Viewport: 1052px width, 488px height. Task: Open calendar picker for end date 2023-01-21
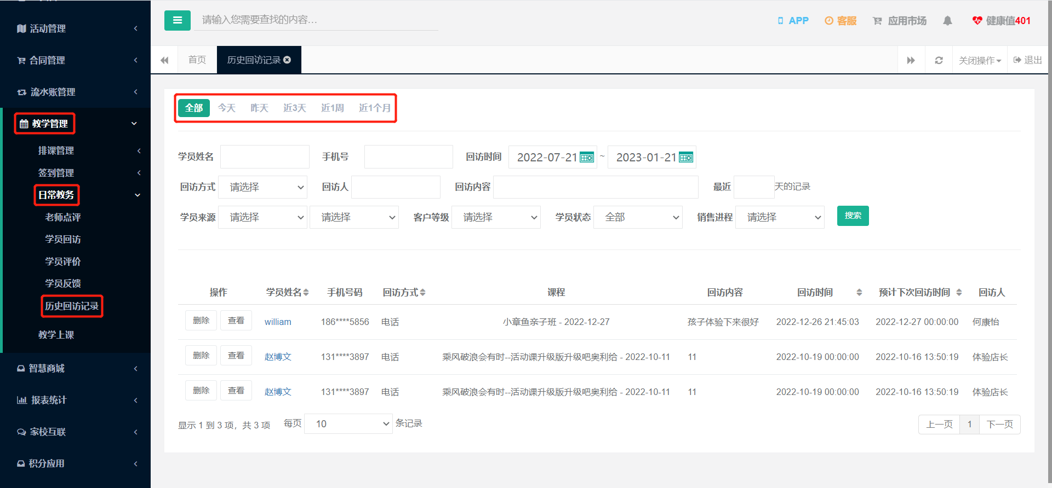point(686,158)
